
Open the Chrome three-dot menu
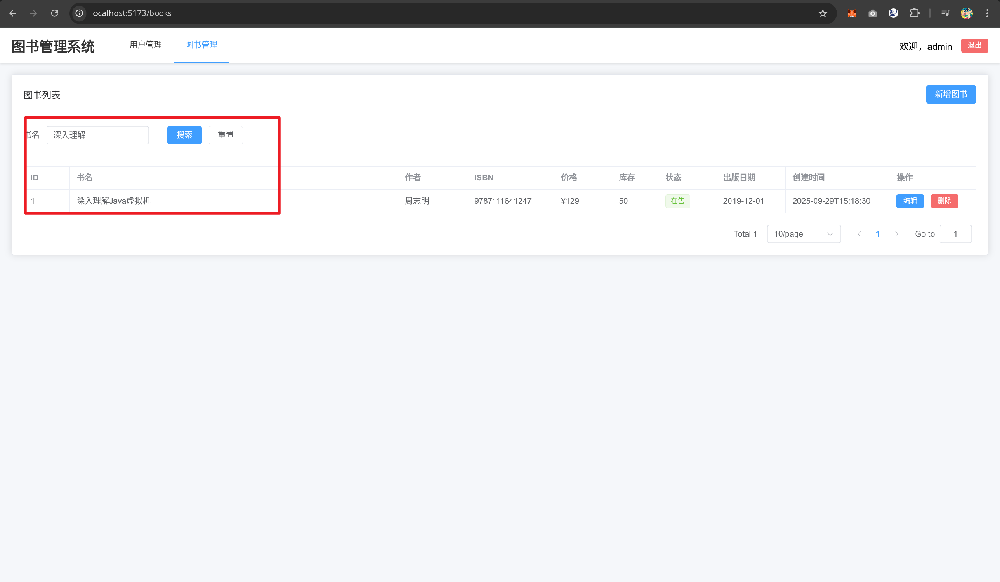pos(987,14)
